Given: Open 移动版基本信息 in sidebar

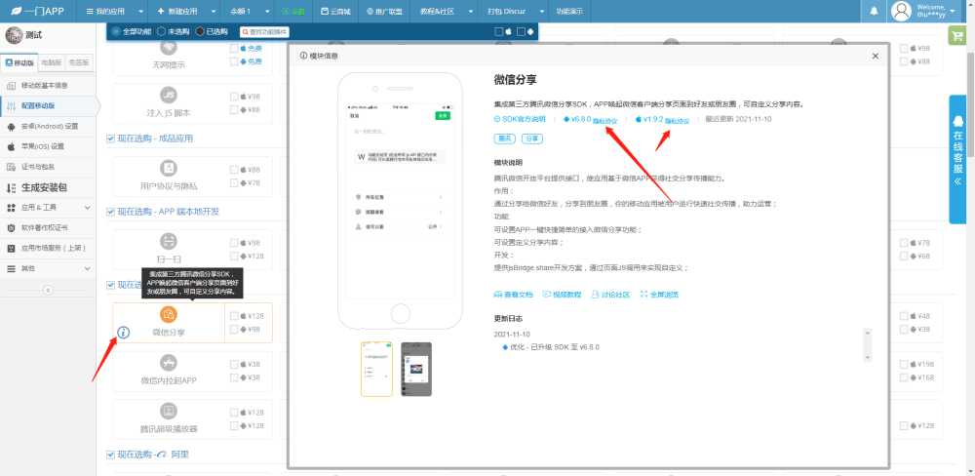Looking at the screenshot, I should (x=44, y=85).
